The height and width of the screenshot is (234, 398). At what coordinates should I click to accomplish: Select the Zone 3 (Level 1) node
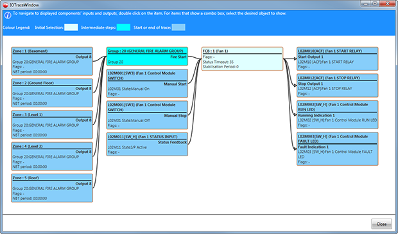click(x=52, y=125)
